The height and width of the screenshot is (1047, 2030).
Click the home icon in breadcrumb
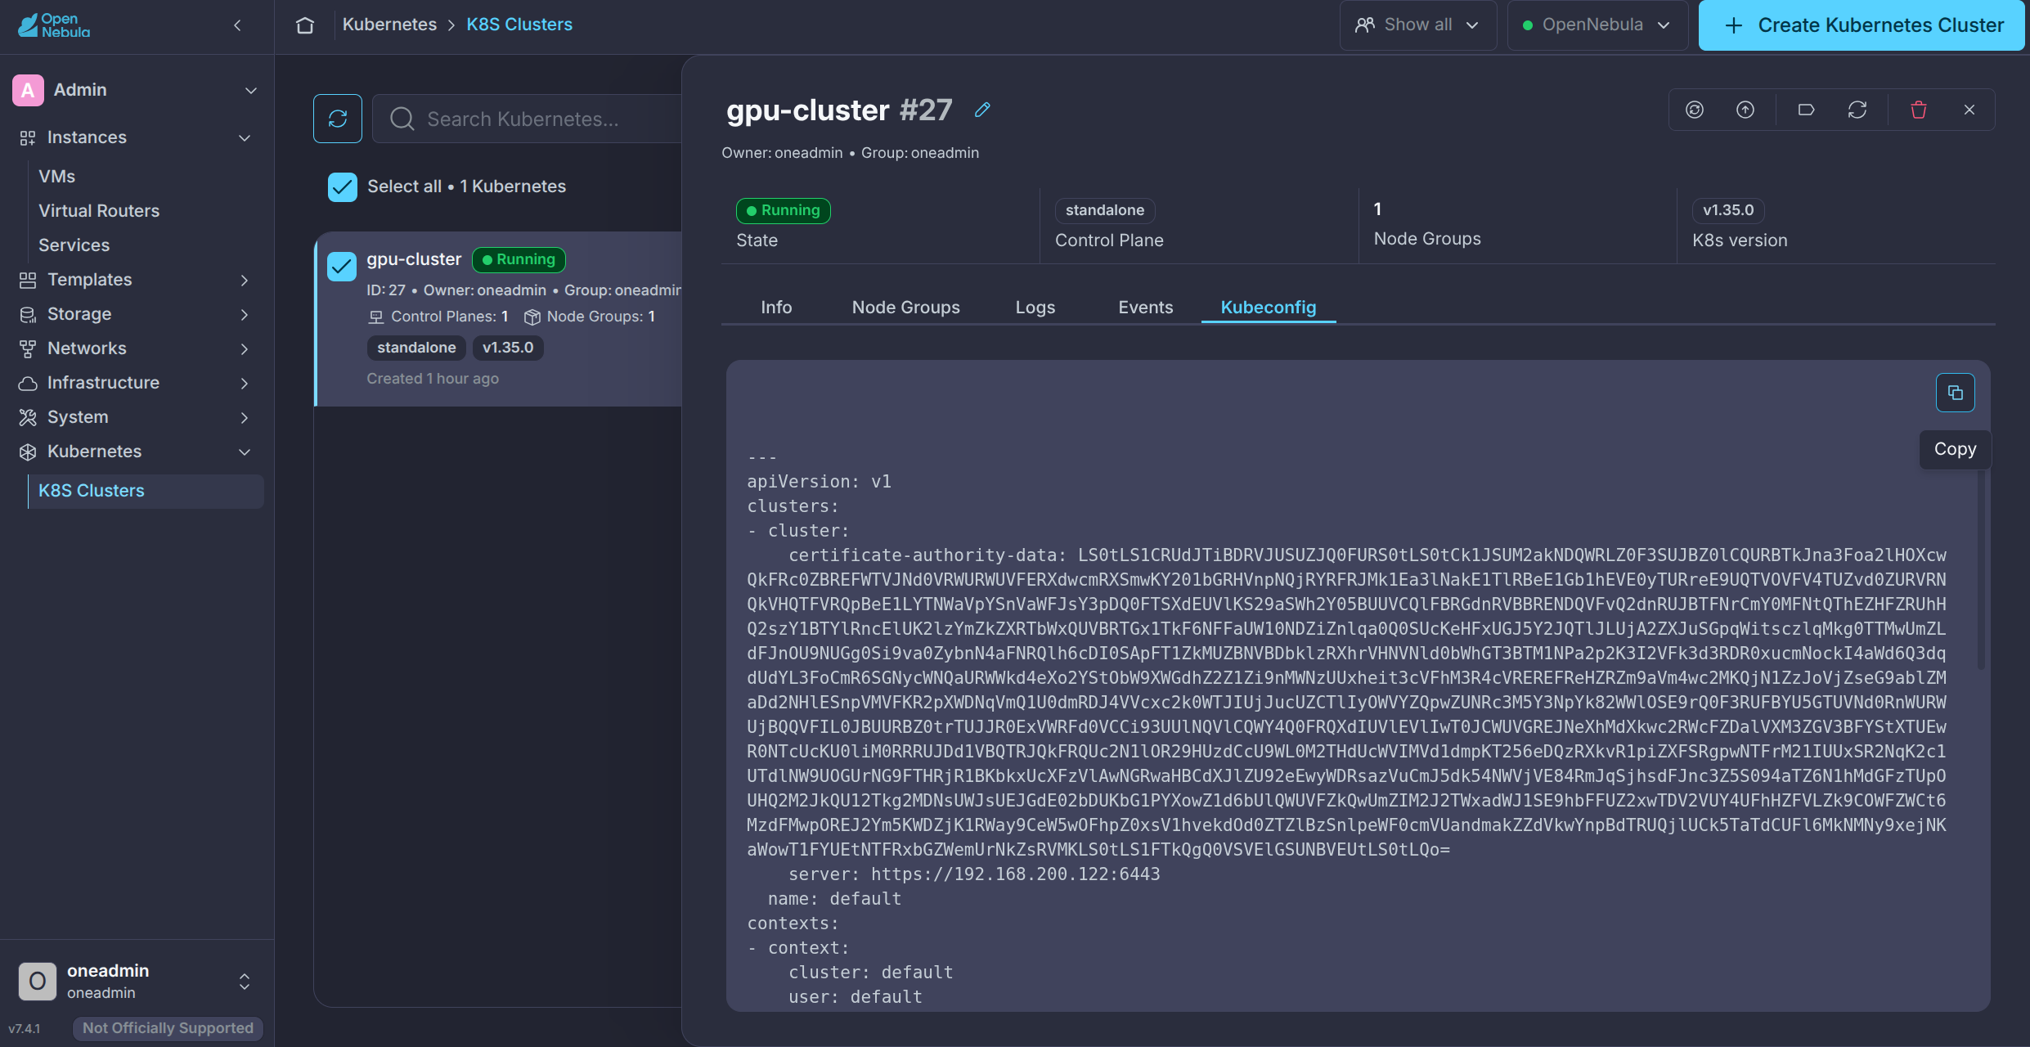click(305, 25)
